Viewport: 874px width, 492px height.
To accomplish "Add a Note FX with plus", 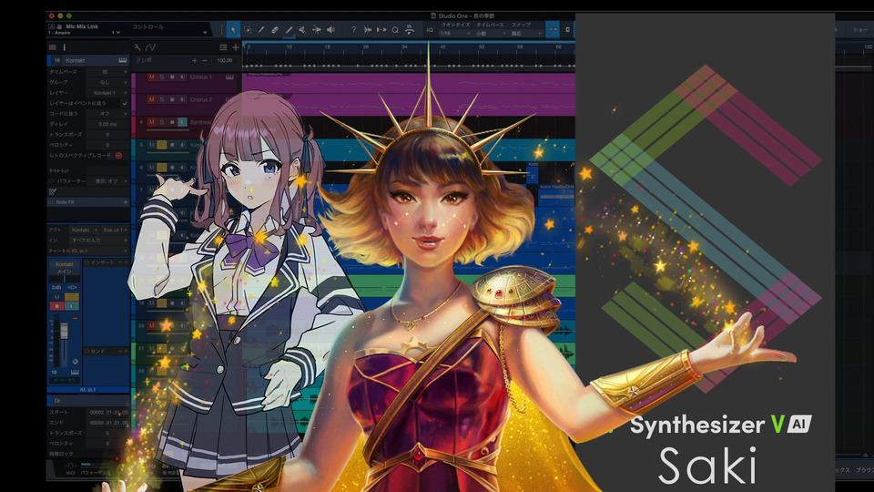I will tap(126, 202).
